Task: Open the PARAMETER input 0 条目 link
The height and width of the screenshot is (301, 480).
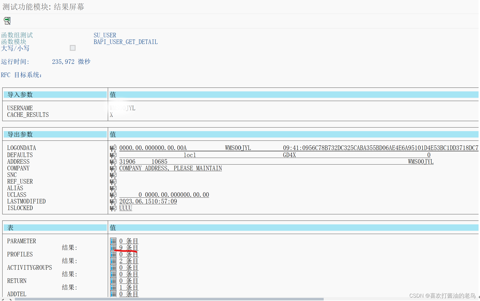Action: coord(129,241)
